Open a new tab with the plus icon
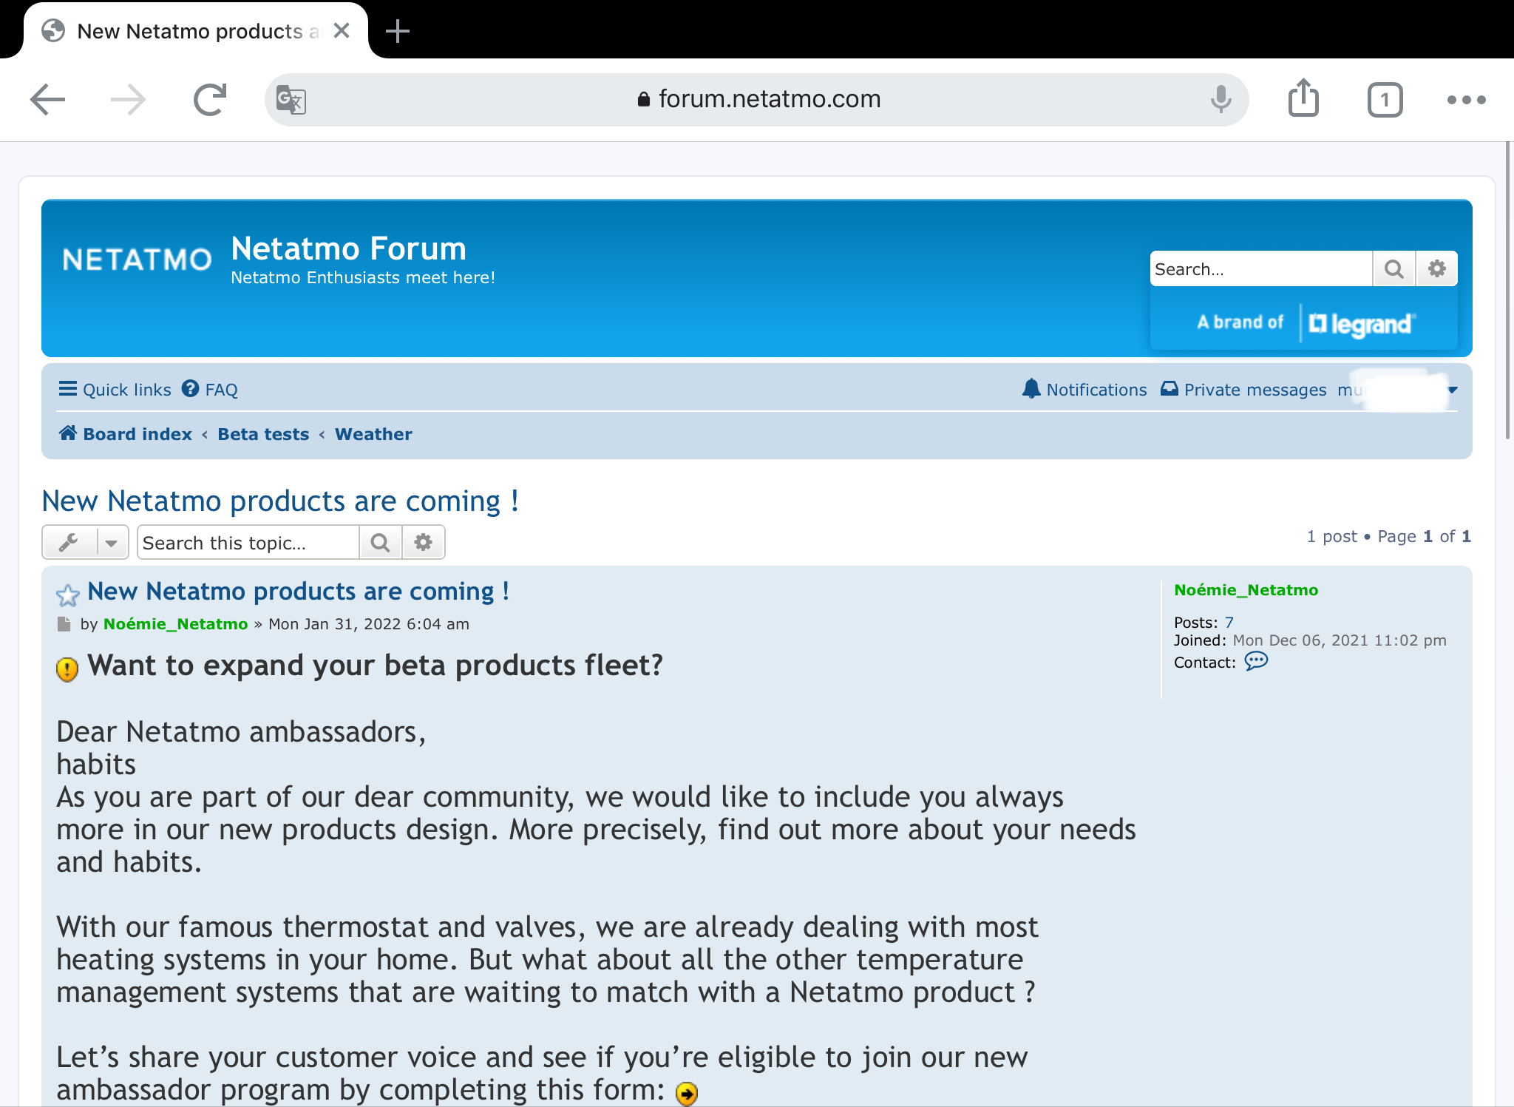 click(x=398, y=31)
